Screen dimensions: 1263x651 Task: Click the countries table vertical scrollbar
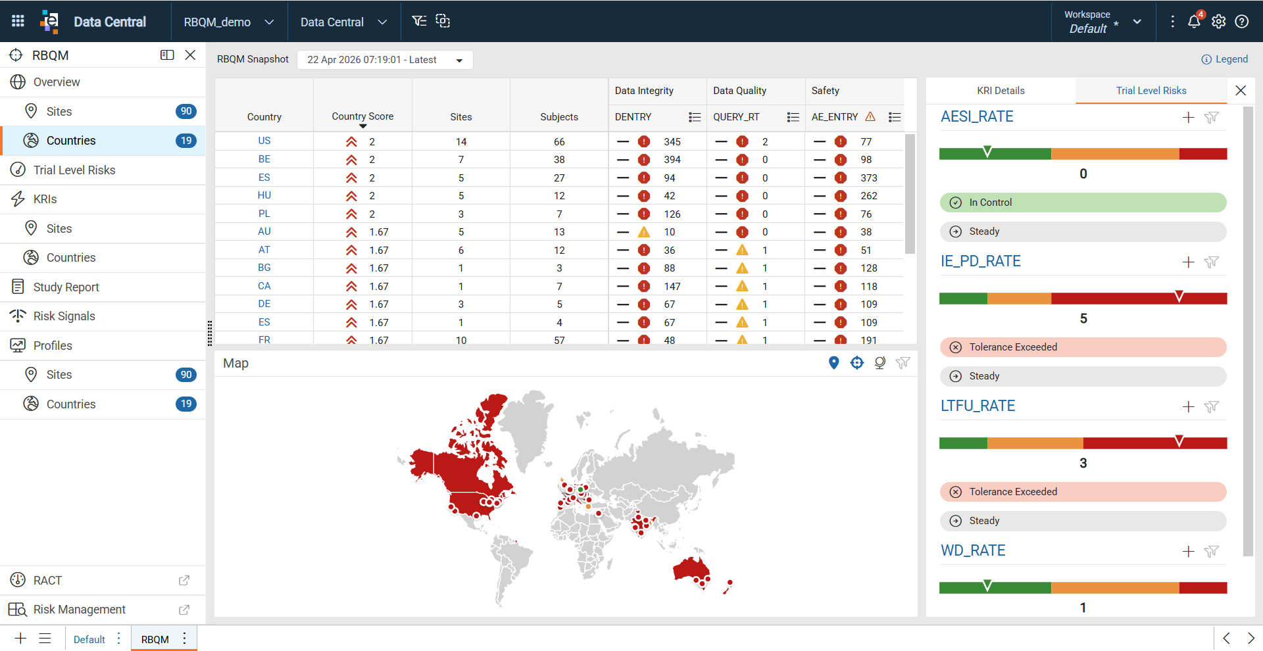click(x=910, y=193)
